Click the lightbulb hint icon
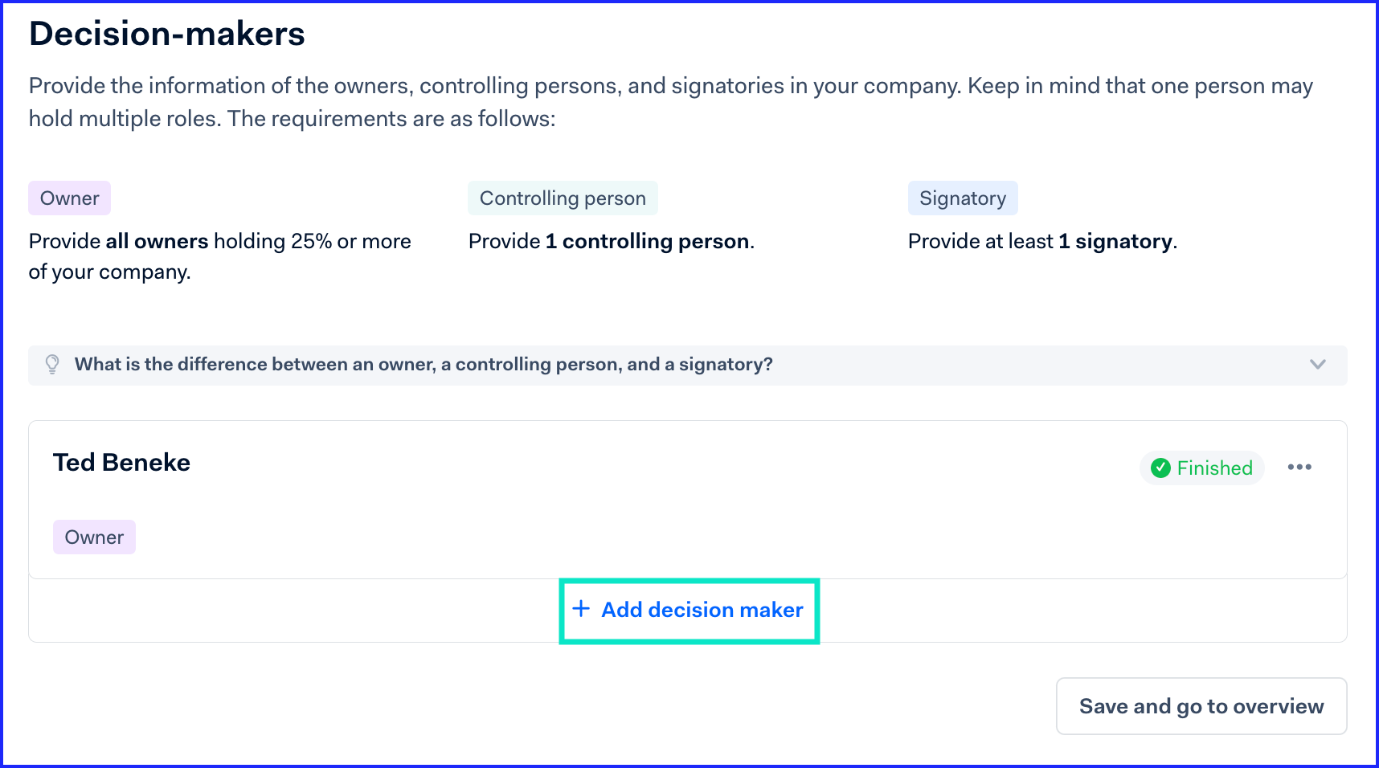Screen dimensions: 1379x768 click(52, 365)
